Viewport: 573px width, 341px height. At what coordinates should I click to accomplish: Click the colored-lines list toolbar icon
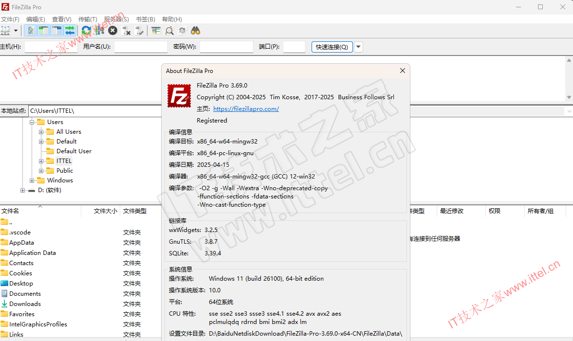(156, 31)
